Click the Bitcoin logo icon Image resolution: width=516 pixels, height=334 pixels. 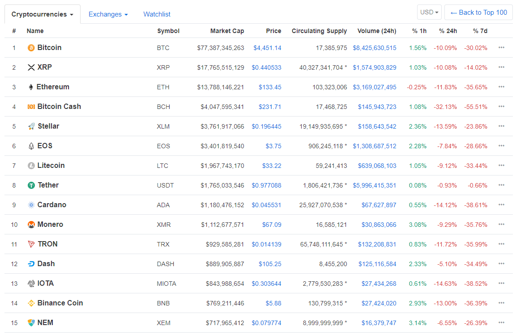(31, 48)
